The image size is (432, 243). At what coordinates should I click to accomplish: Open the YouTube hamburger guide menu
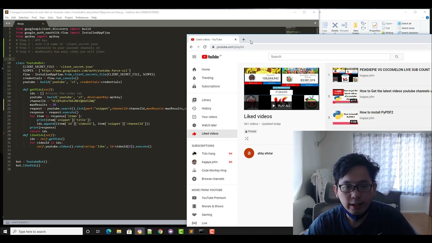click(194, 57)
